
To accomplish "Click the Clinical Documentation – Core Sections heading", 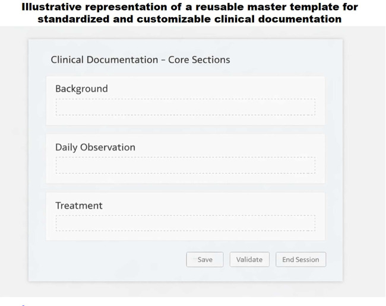I will pyautogui.click(x=140, y=60).
